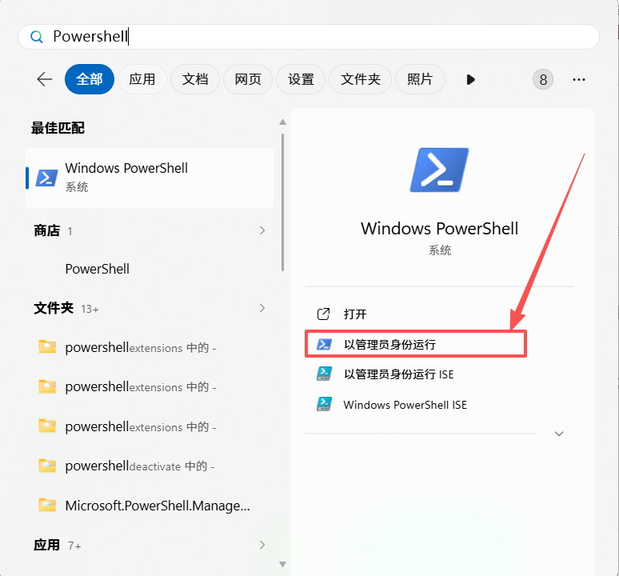Click the Powershell search input field
Image resolution: width=619 pixels, height=576 pixels.
click(x=309, y=37)
